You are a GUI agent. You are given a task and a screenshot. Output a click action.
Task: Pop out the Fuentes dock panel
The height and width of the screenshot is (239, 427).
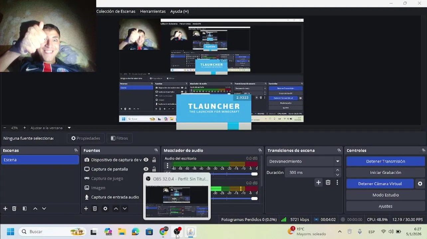[156, 150]
